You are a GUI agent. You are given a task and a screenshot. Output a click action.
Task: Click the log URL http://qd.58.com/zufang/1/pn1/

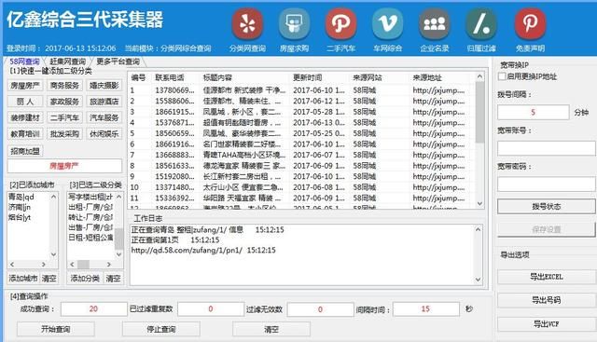click(x=187, y=251)
